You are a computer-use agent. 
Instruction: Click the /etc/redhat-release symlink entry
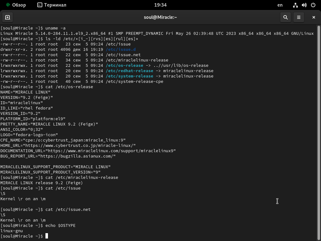point(129,71)
